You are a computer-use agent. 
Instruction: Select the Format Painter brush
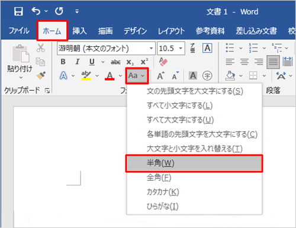(x=41, y=75)
